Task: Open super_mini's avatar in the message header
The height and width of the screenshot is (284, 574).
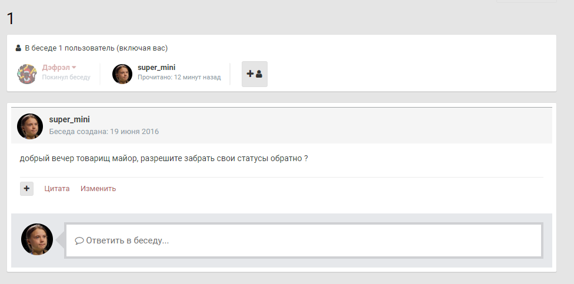Action: [x=30, y=126]
